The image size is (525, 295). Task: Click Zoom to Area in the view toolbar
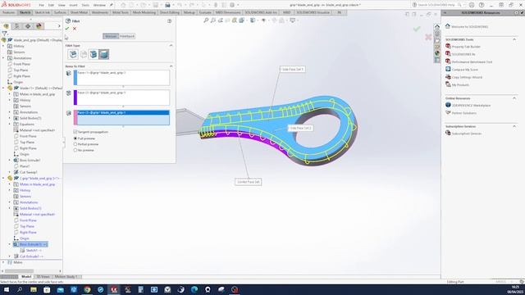pos(213,20)
